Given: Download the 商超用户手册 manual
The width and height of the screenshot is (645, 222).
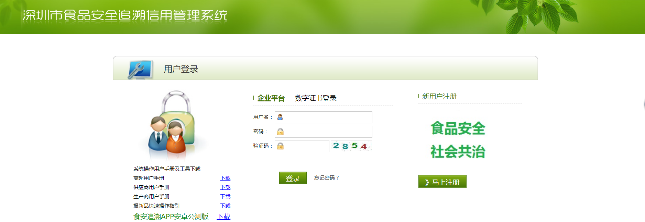Looking at the screenshot, I should tap(225, 178).
